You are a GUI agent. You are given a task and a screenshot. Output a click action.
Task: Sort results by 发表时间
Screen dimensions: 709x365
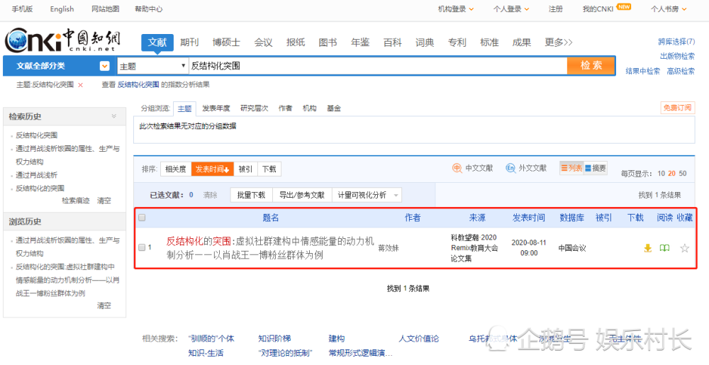212,169
